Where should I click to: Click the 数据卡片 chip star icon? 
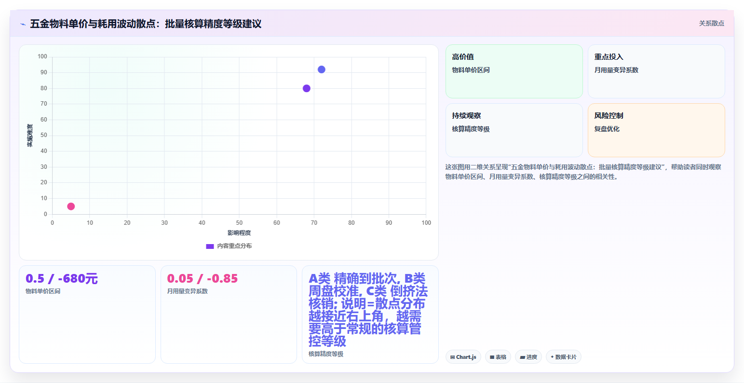coord(552,357)
